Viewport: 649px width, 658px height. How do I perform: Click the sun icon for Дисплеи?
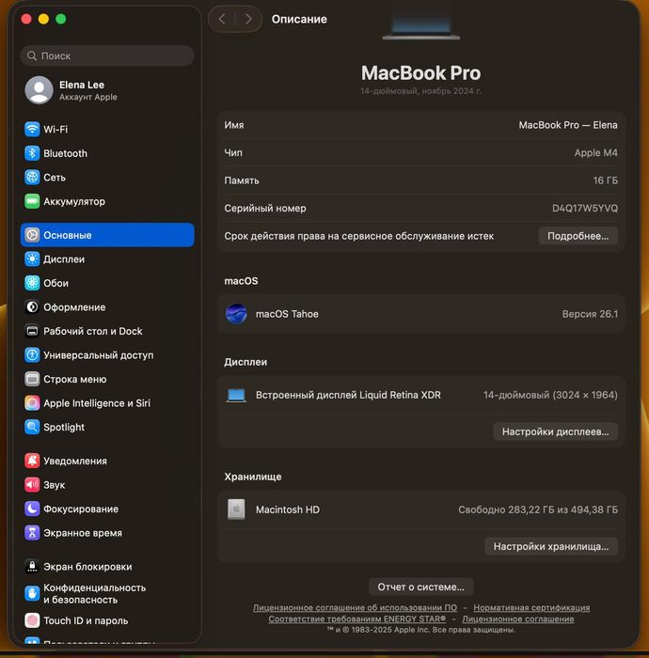click(x=32, y=258)
